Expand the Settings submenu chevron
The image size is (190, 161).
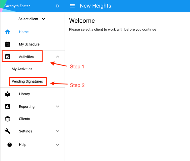pos(58,131)
